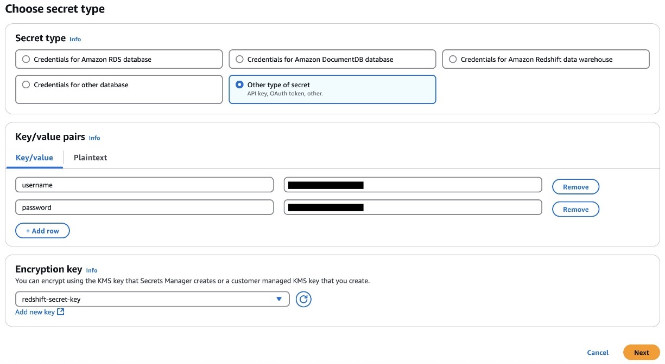Cancel the secret creation
This screenshot has height=364, width=665.
pyautogui.click(x=598, y=352)
